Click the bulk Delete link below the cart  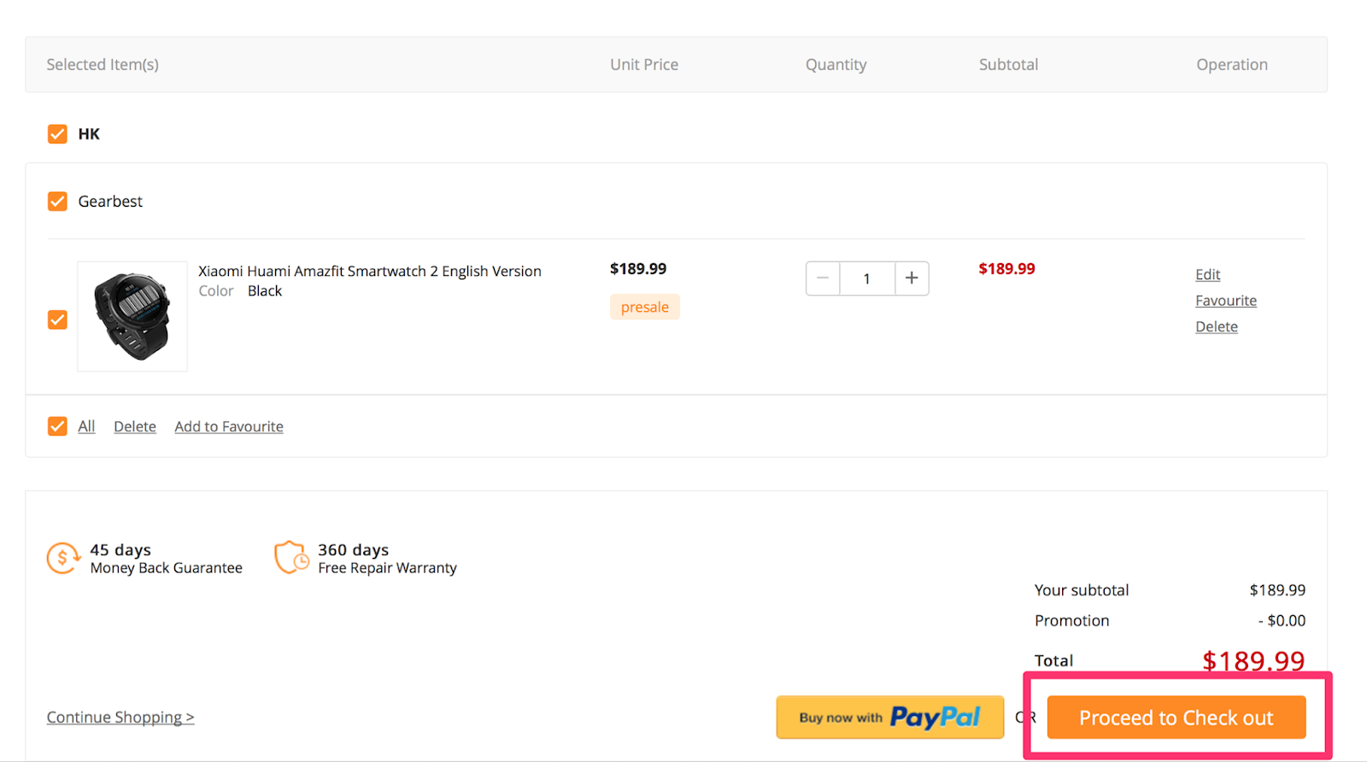coord(135,426)
